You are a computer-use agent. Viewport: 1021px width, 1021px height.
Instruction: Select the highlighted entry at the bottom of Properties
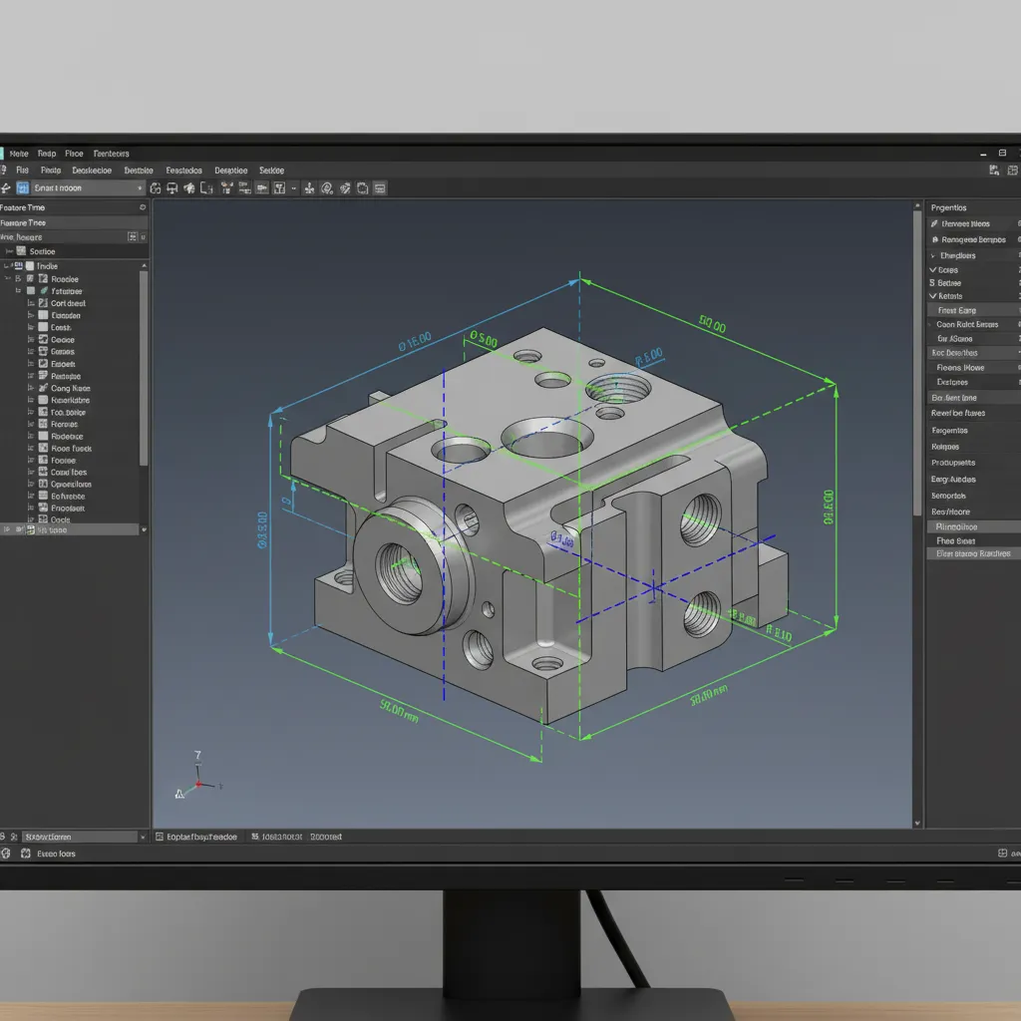click(x=972, y=553)
